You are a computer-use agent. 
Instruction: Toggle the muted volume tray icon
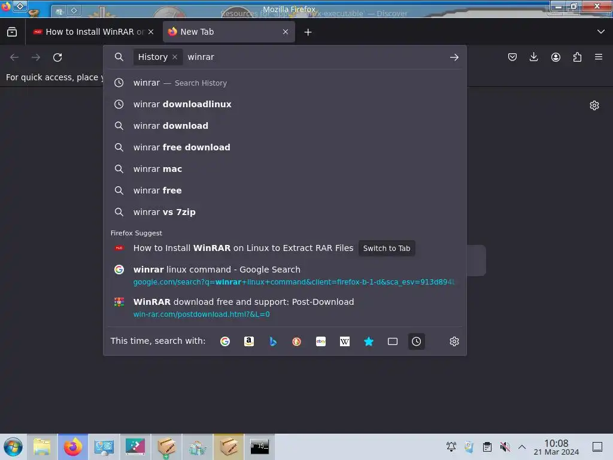pos(505,447)
